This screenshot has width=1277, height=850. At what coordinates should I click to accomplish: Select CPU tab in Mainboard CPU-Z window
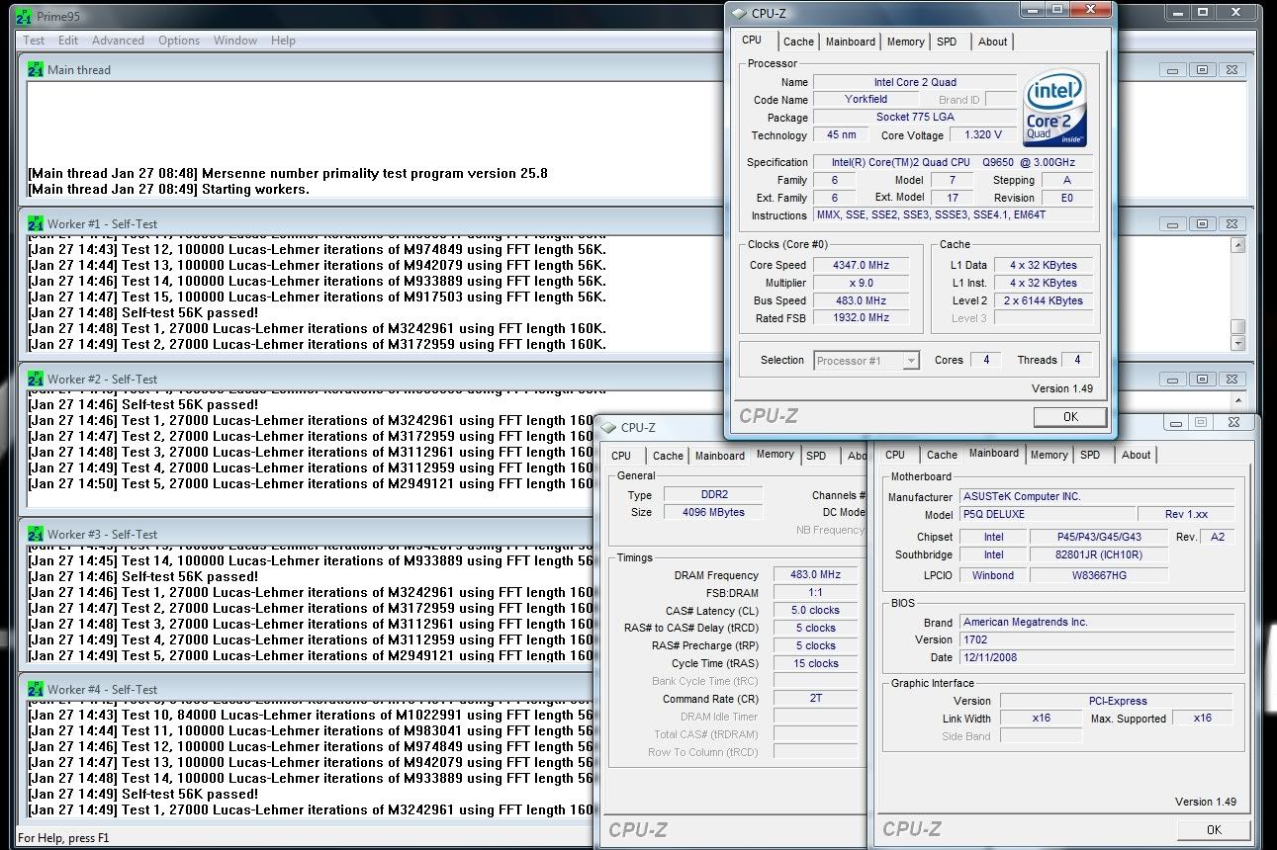(895, 455)
